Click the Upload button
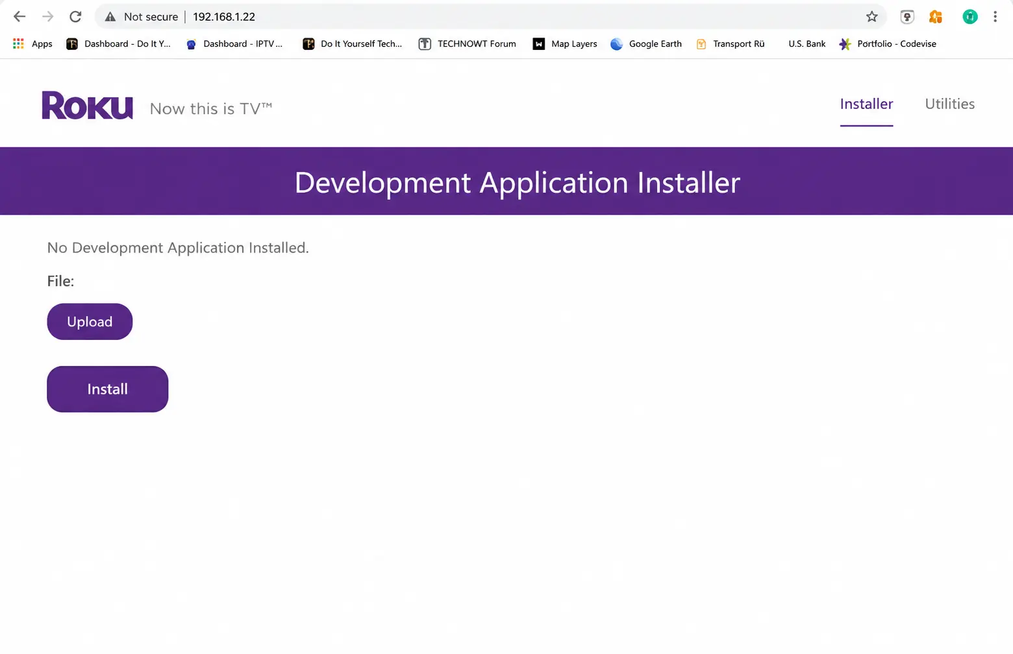 point(90,322)
